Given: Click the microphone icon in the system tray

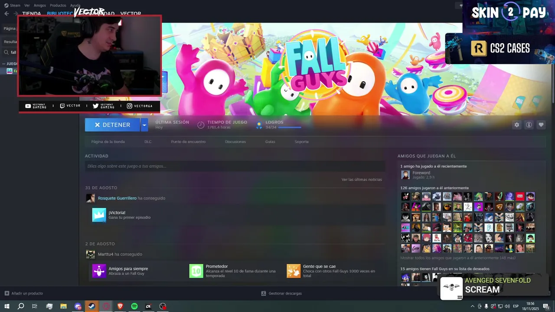Looking at the screenshot, I should coord(486,306).
